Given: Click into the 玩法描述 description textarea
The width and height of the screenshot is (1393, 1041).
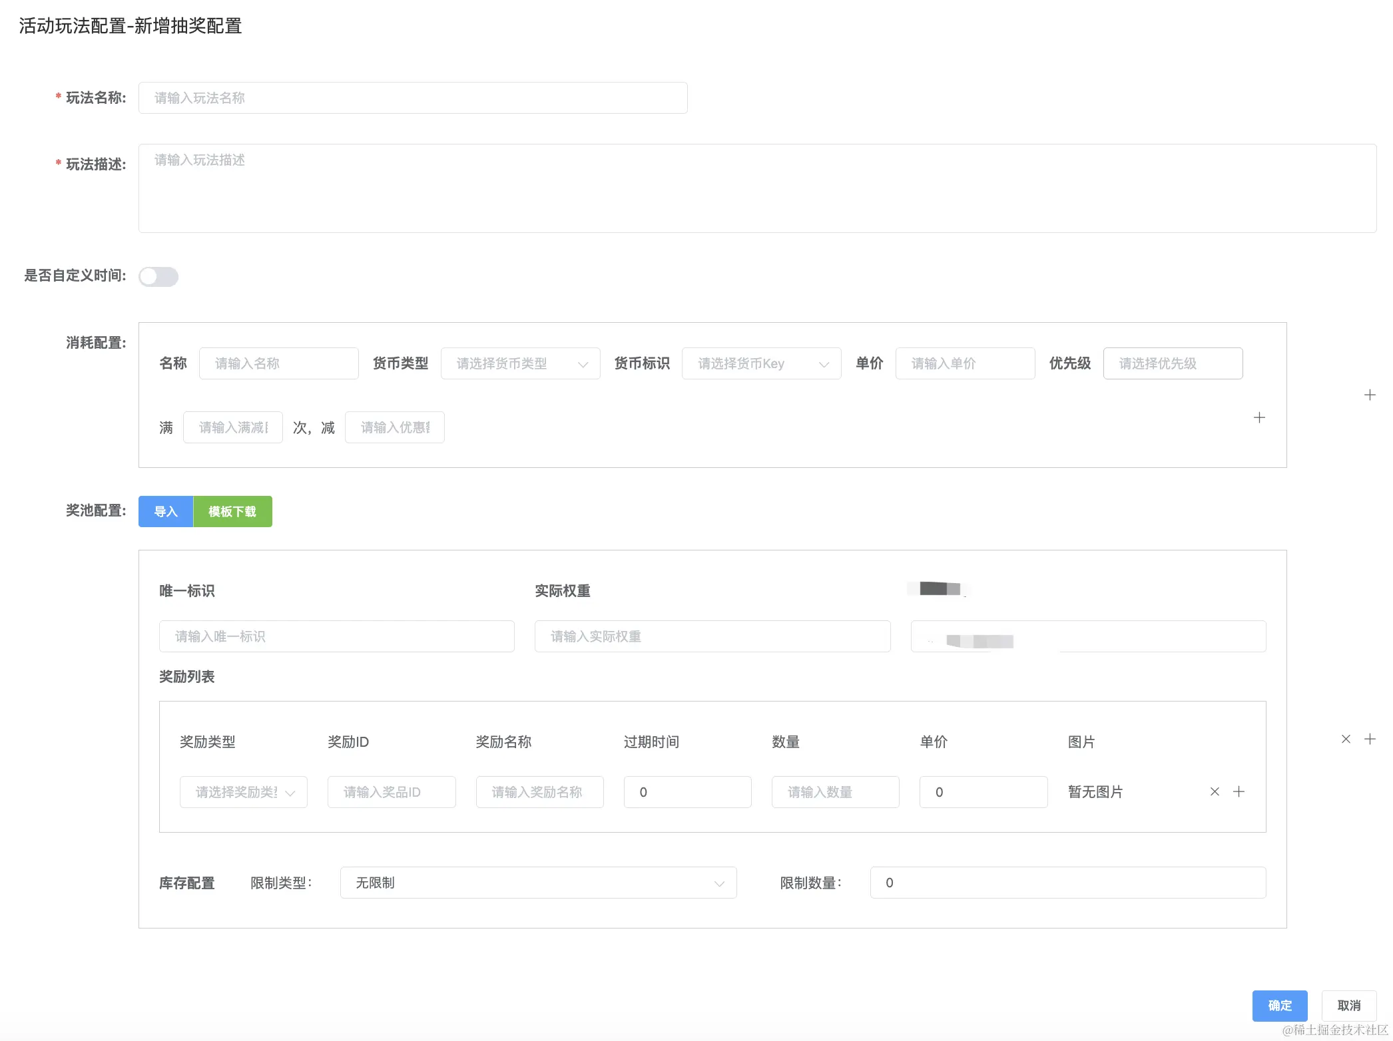Looking at the screenshot, I should tap(757, 188).
